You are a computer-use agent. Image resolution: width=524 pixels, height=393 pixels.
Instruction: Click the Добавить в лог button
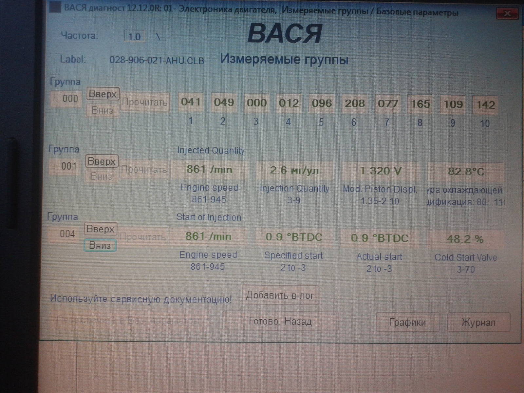coord(280,295)
